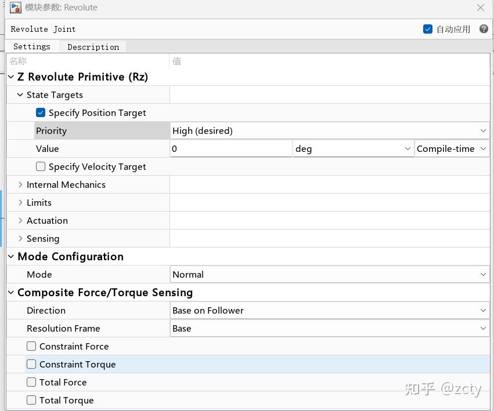Open the deg unit dropdown
Viewport: 494px width, 411px height.
click(353, 148)
